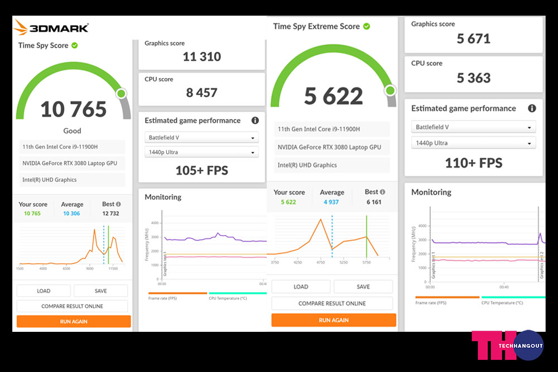Click info icon next to Best 12 732
This screenshot has height=372, width=558.
[x=118, y=204]
